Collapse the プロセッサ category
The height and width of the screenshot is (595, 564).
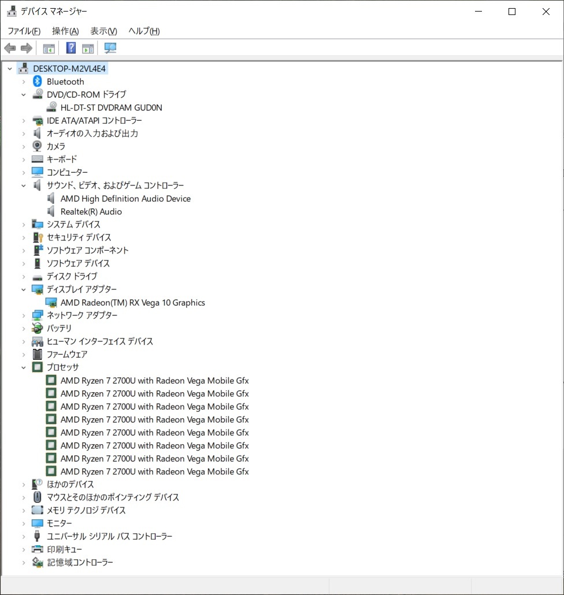pos(24,367)
